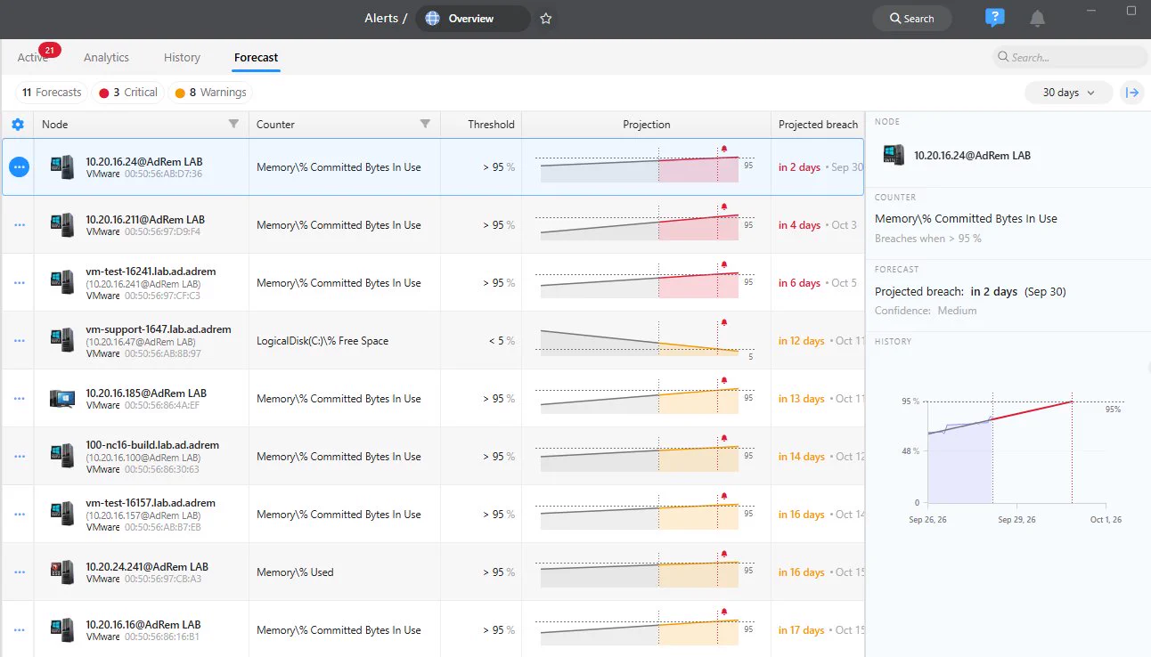Click the favorite star icon beside Overview
Viewport: 1151px width, 657px height.
coord(546,19)
